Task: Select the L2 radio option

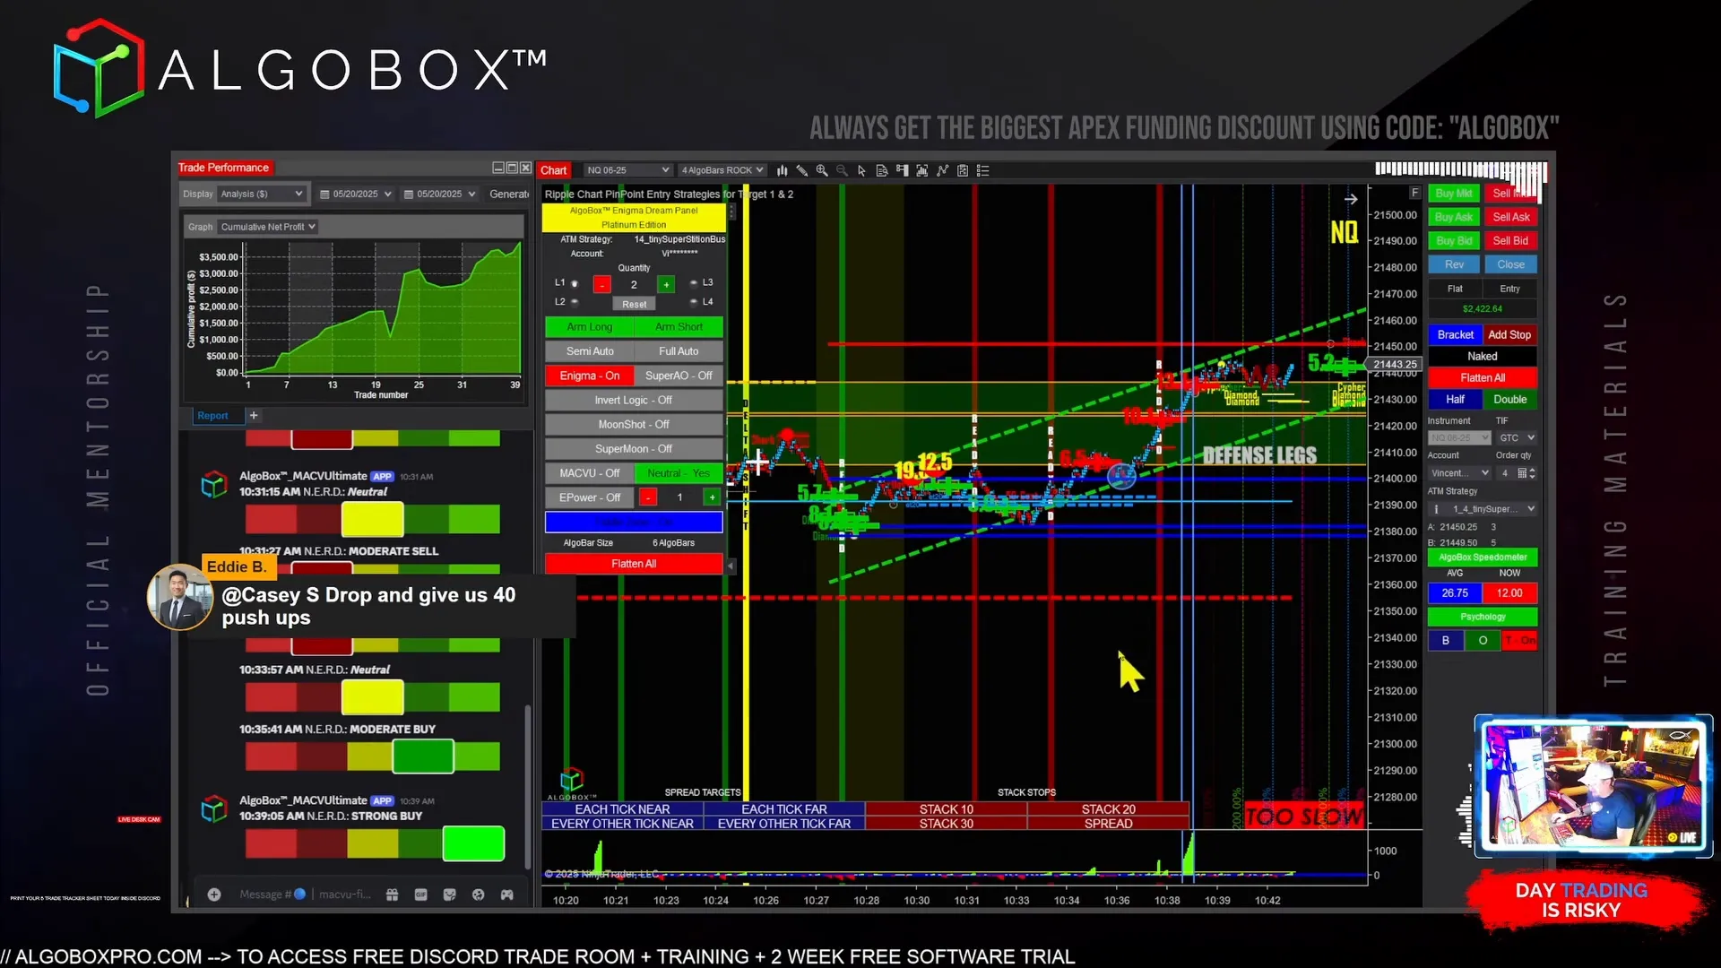Action: click(x=575, y=302)
